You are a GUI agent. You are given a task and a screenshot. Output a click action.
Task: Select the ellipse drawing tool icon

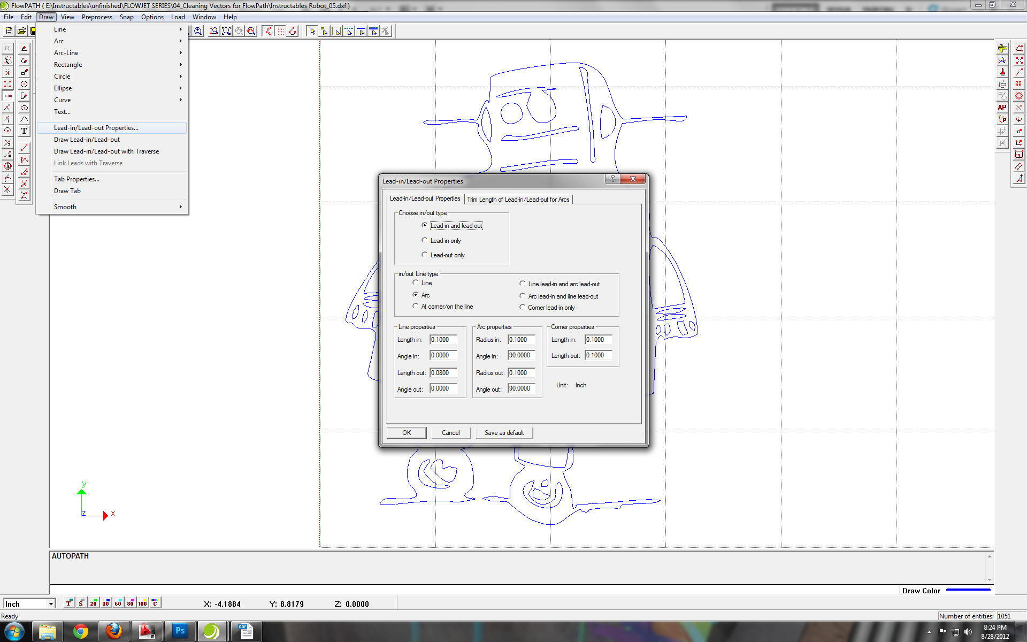[x=24, y=108]
